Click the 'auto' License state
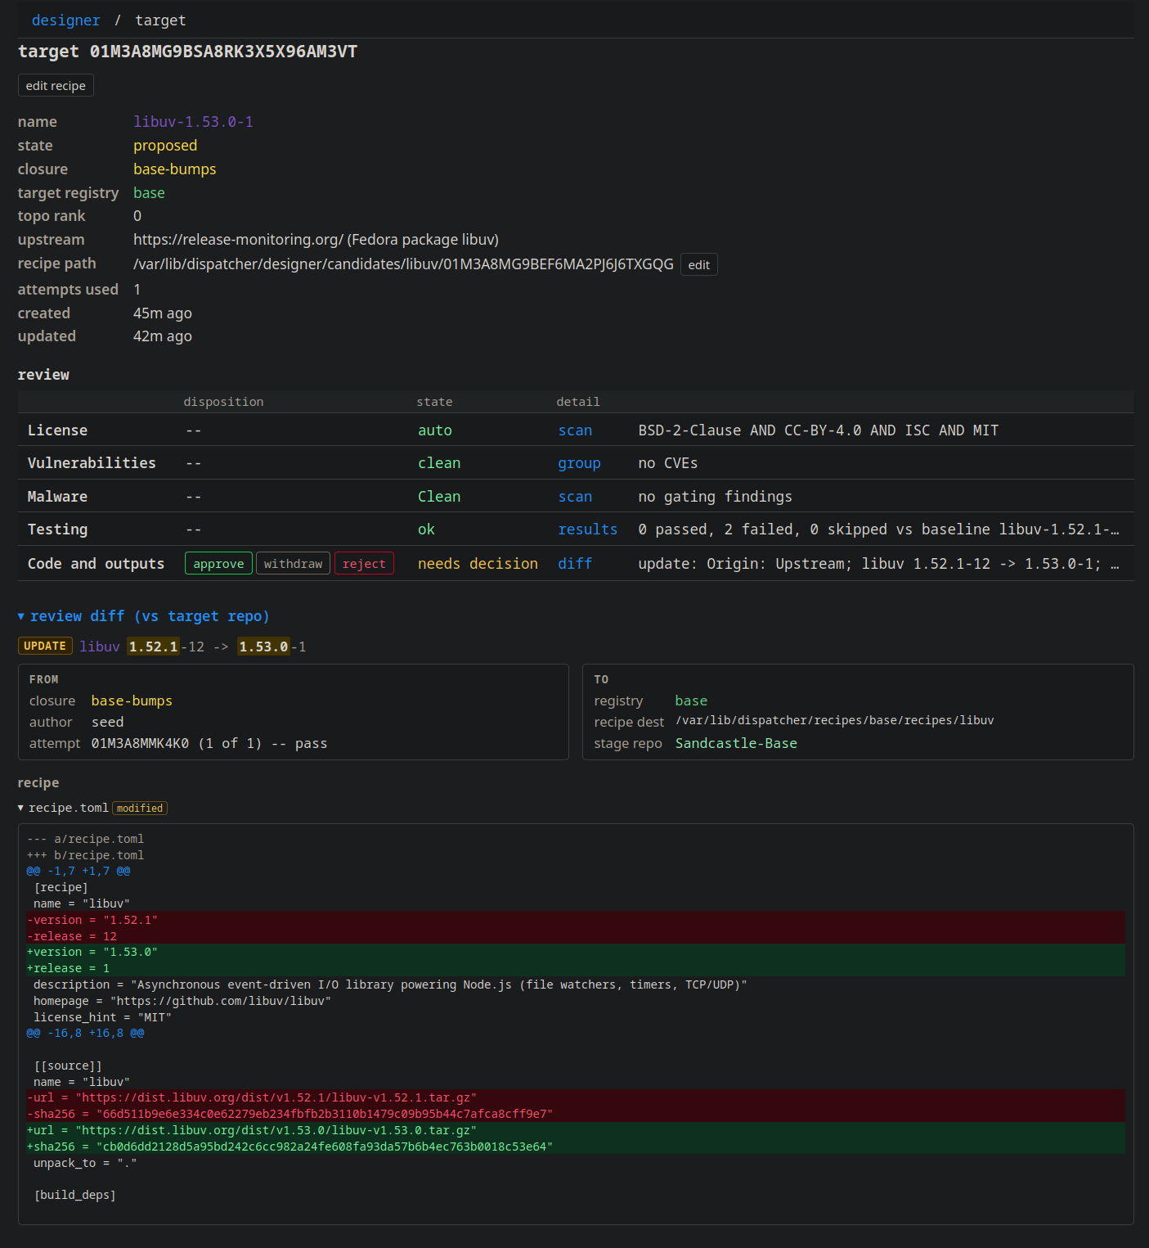The height and width of the screenshot is (1248, 1149). (434, 430)
